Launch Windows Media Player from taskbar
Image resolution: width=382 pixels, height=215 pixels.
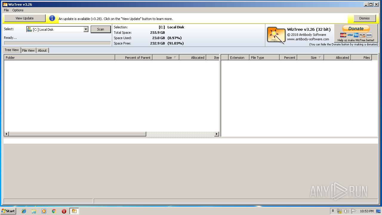click(x=44, y=211)
